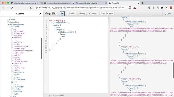Collapse the fixed tree node
This screenshot has height=97, width=174.
click(10, 29)
